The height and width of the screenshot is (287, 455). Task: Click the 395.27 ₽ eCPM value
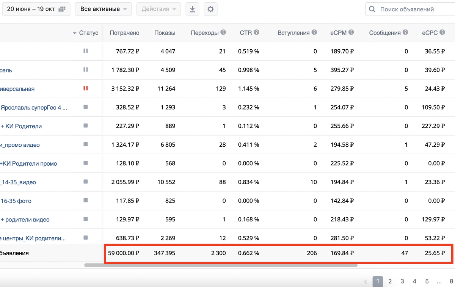pyautogui.click(x=342, y=70)
